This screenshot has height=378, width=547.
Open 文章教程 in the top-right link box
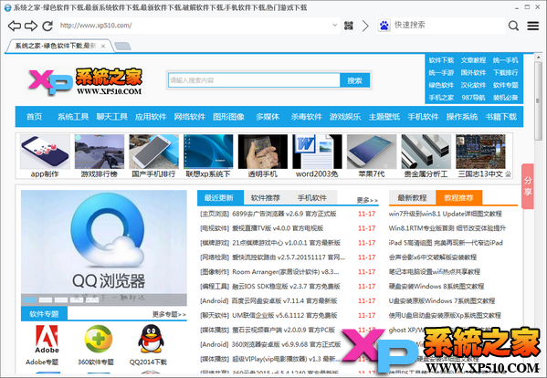473,60
